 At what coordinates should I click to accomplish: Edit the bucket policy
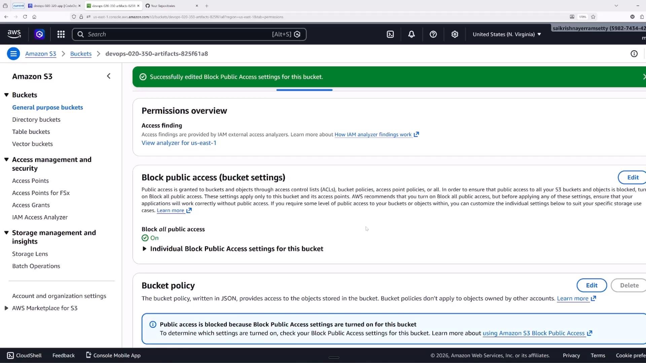tap(592, 285)
